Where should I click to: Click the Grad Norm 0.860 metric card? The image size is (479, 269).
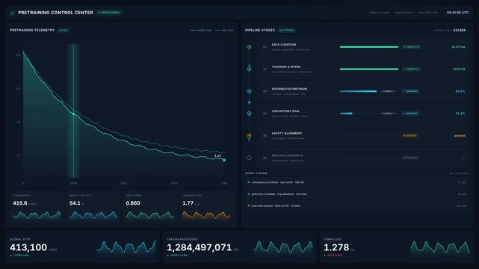(x=149, y=207)
